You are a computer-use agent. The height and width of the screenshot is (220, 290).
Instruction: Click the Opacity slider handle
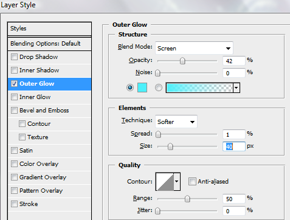(182, 61)
